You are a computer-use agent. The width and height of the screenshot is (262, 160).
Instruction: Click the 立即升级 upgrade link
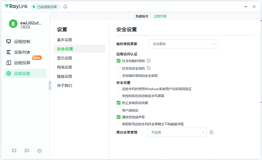[160, 16]
